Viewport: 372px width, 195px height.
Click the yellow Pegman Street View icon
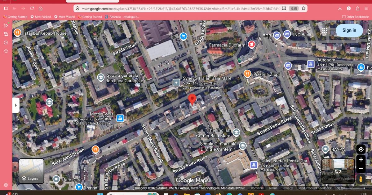361,179
